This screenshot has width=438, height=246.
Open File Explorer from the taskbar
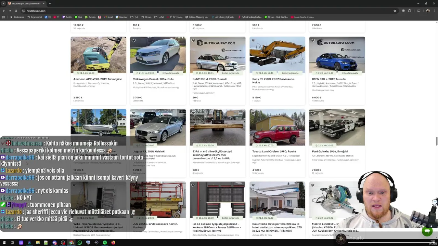(38, 243)
